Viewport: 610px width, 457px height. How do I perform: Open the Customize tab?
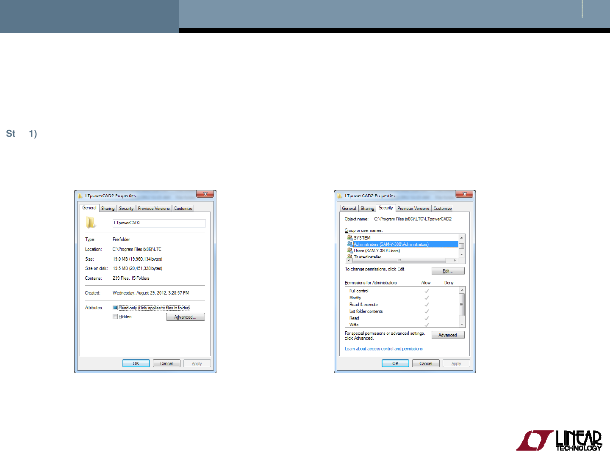coord(183,208)
